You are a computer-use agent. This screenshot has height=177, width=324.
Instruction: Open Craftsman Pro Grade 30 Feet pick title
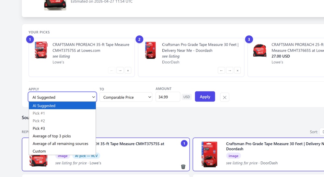click(x=200, y=47)
